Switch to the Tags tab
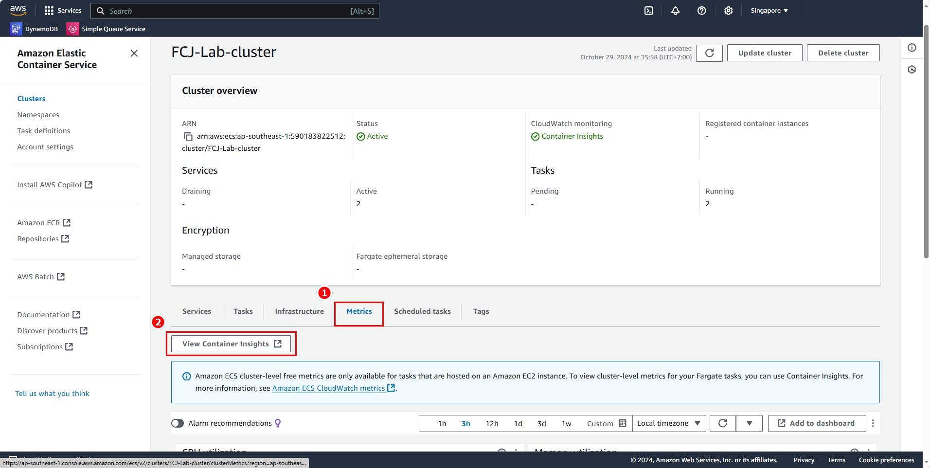 click(481, 311)
